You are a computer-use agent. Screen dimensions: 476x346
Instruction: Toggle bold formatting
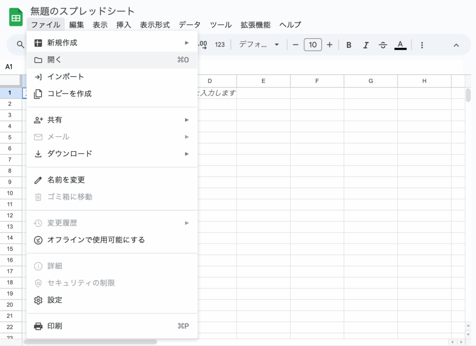click(x=349, y=45)
